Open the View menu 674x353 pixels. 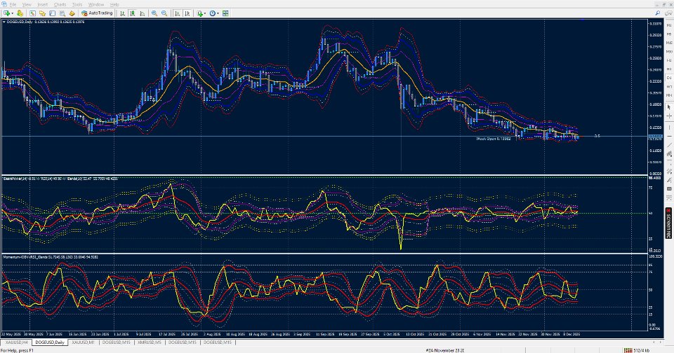pyautogui.click(x=27, y=5)
